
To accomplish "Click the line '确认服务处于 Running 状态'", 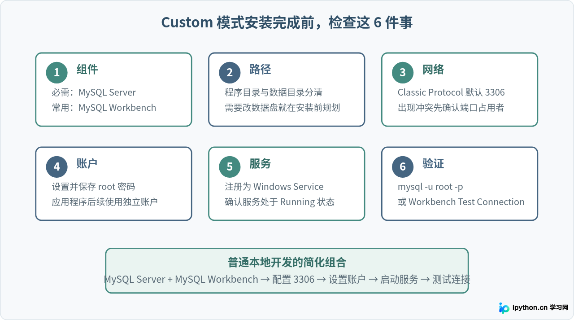I will point(280,202).
